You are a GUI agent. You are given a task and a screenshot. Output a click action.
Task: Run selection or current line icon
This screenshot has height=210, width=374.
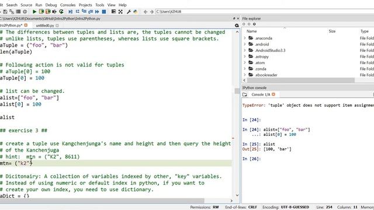(54, 12)
